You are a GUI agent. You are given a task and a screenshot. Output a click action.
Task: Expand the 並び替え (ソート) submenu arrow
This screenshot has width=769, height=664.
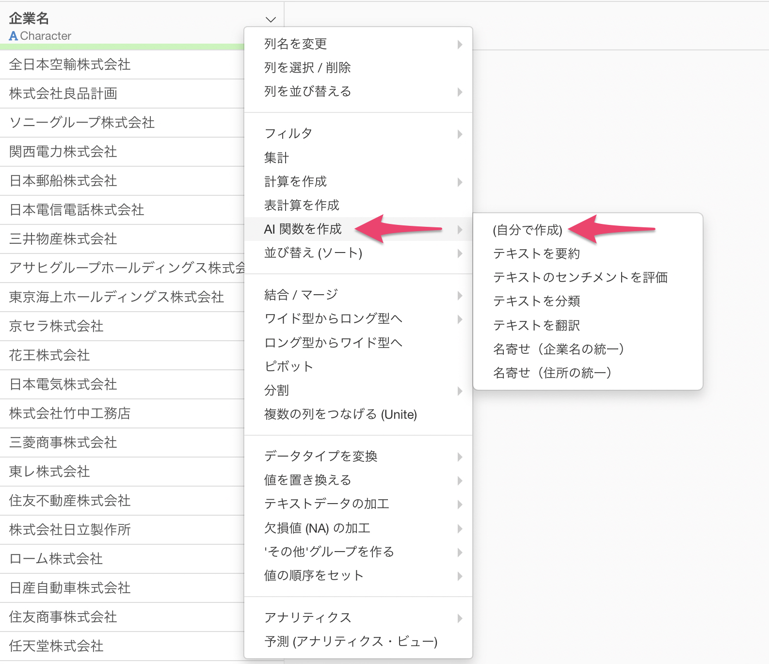click(460, 253)
